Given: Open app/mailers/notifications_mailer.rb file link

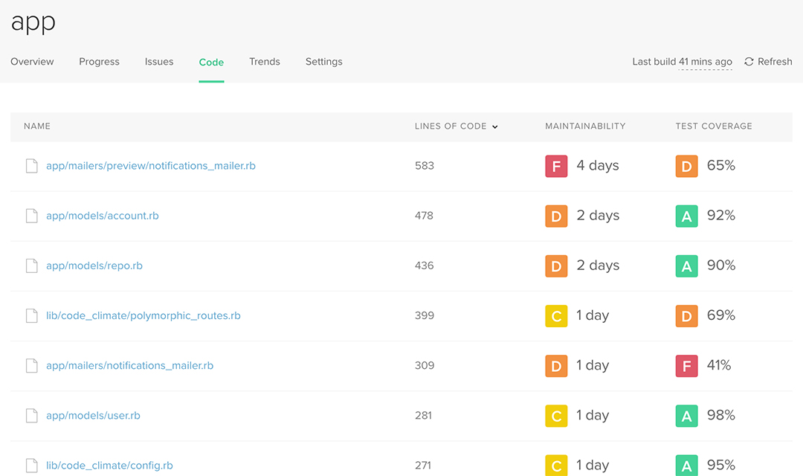Looking at the screenshot, I should [129, 365].
